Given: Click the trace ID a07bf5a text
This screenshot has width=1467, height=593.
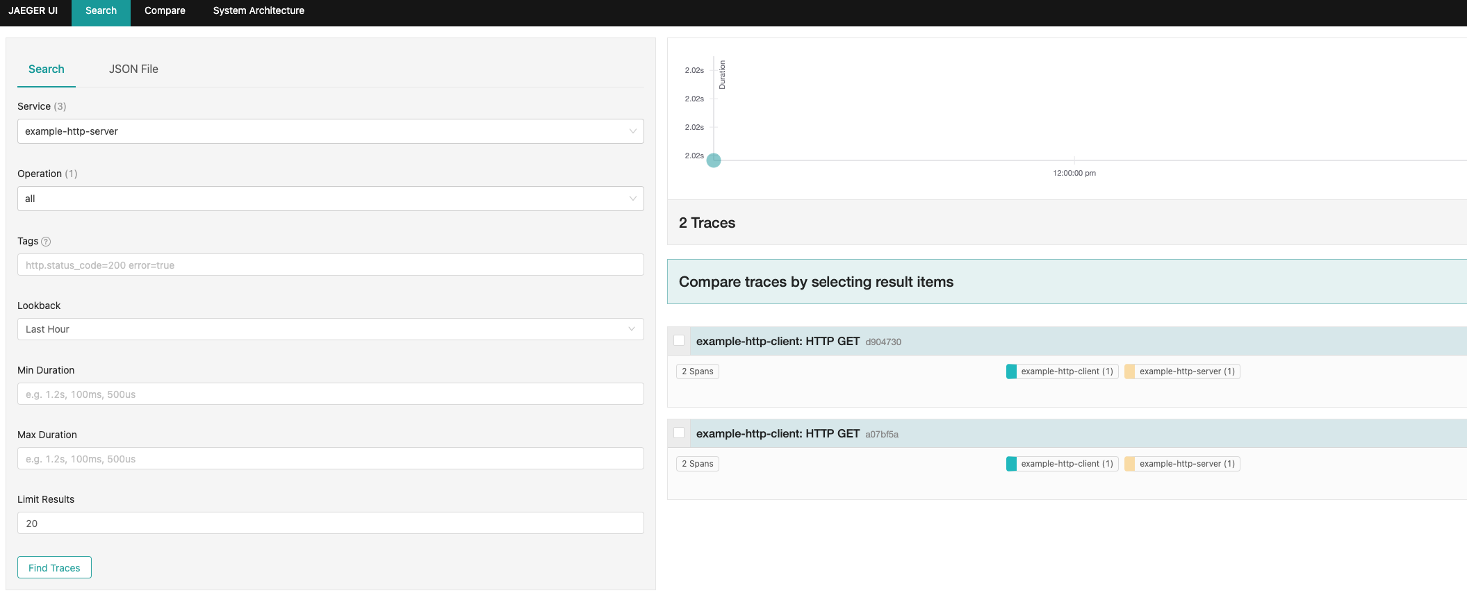Looking at the screenshot, I should click(x=882, y=434).
